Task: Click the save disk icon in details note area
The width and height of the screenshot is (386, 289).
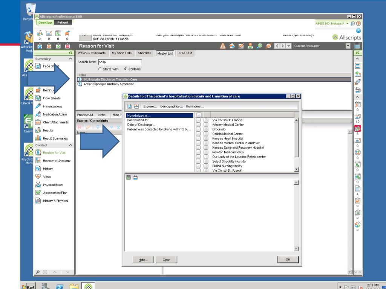Action: click(x=129, y=177)
